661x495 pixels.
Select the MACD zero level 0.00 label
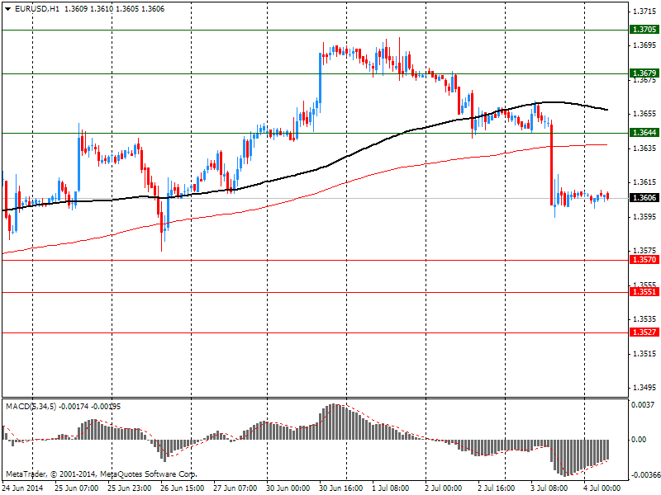coord(639,440)
